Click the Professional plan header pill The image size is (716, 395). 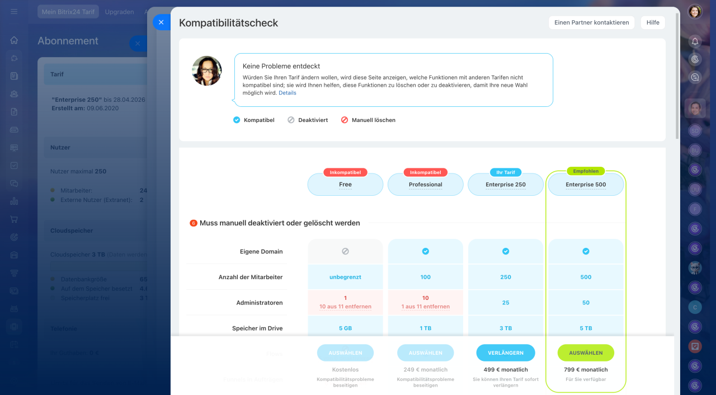click(x=426, y=185)
